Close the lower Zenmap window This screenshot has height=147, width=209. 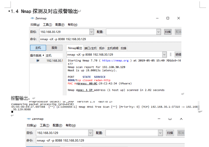point(181,119)
